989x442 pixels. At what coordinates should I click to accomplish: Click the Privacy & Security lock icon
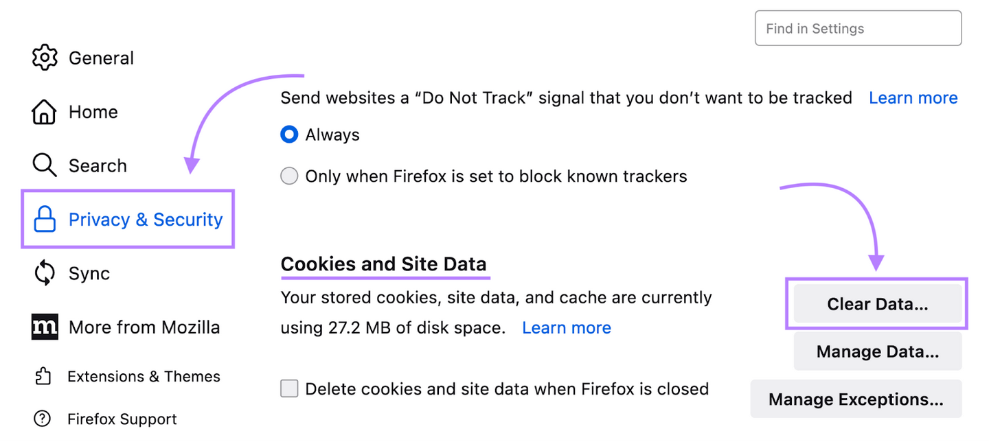(45, 220)
